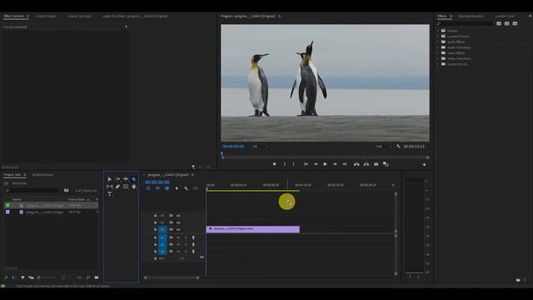The image size is (533, 300).
Task: Go to In point
Action: point(306,164)
